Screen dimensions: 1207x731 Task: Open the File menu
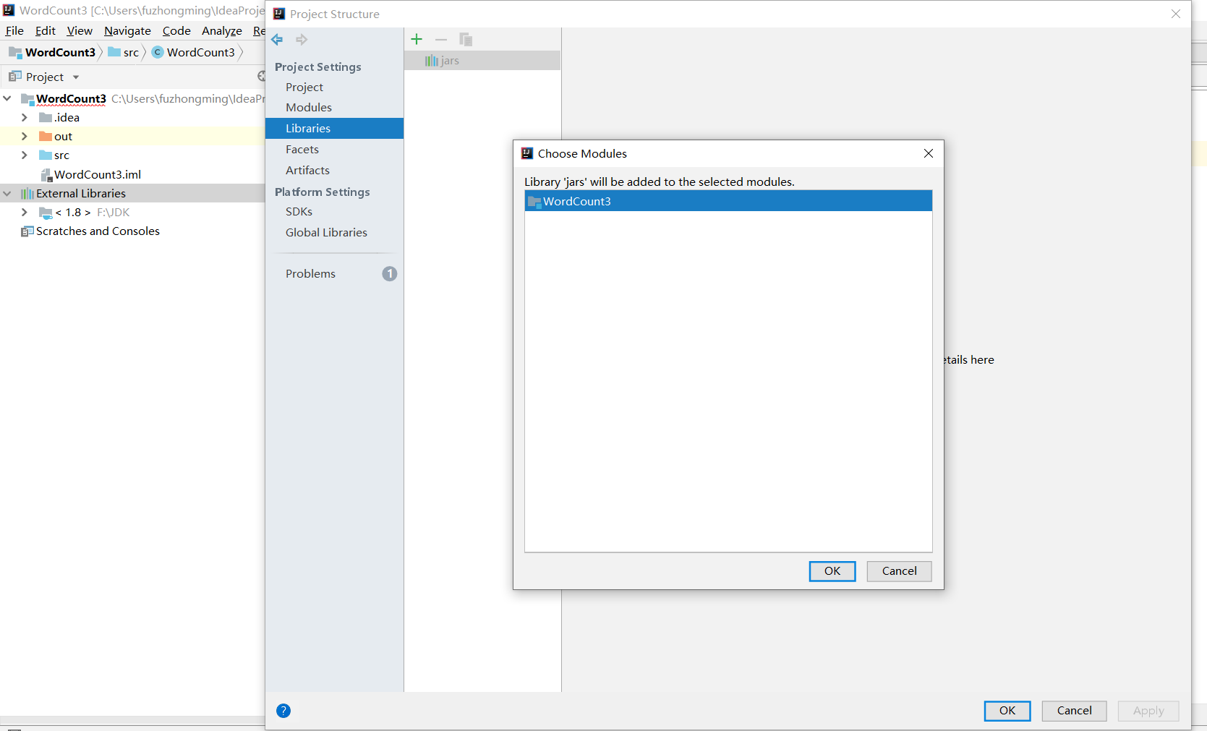tap(14, 30)
